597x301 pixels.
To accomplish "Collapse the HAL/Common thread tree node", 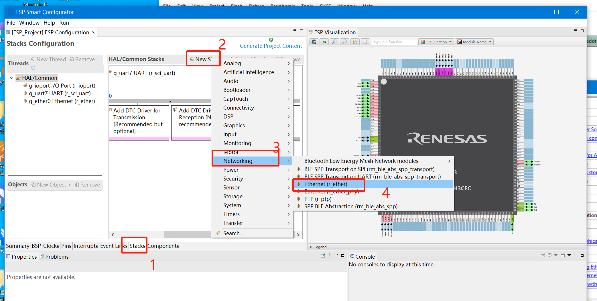I will (x=11, y=78).
